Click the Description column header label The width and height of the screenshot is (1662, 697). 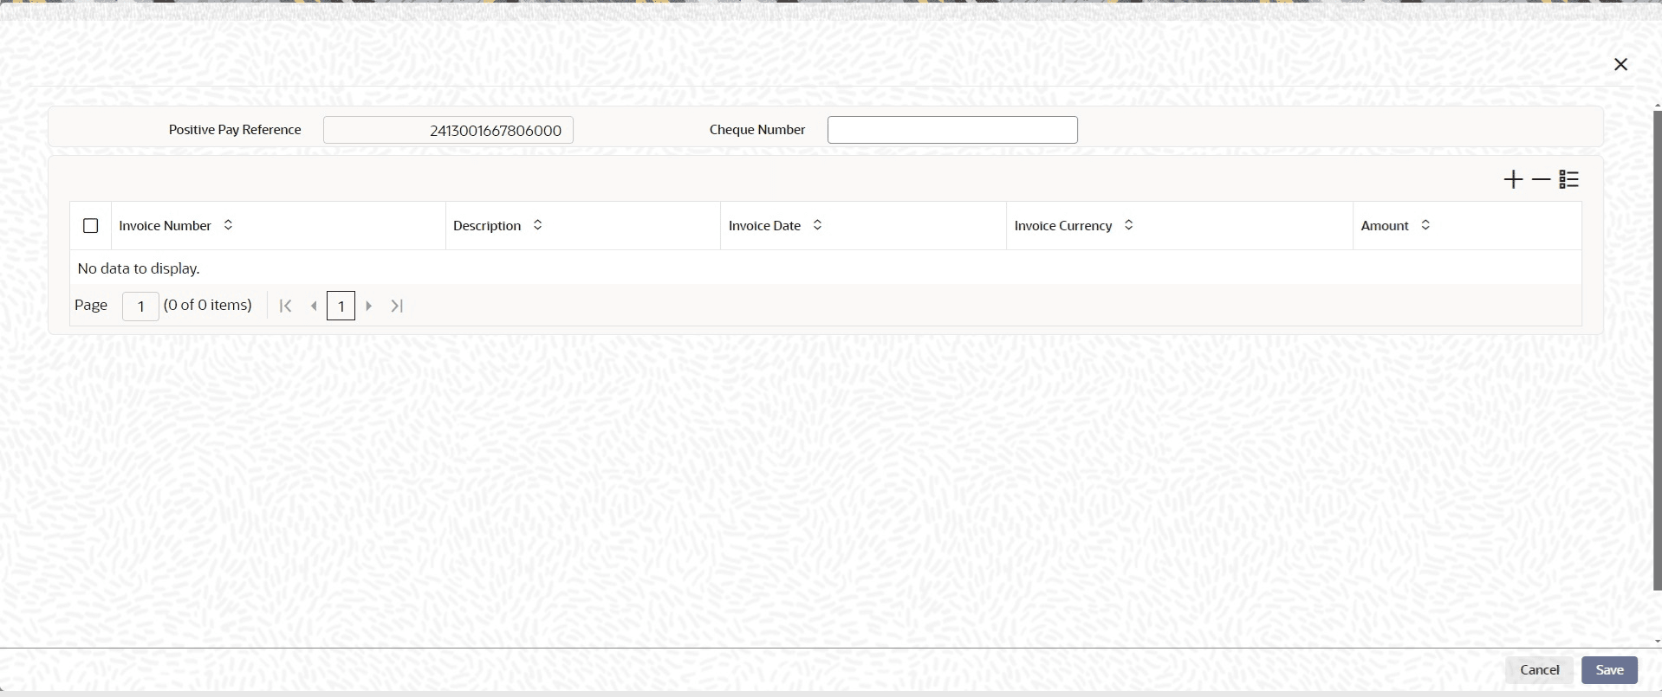487,226
